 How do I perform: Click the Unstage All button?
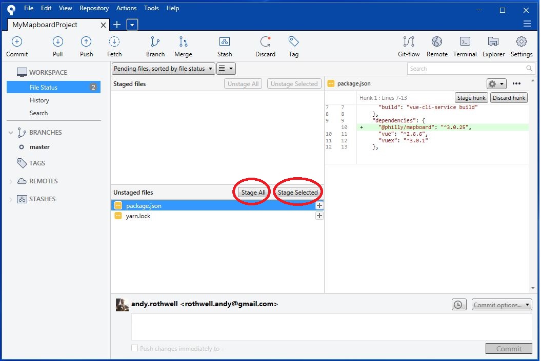pos(243,83)
